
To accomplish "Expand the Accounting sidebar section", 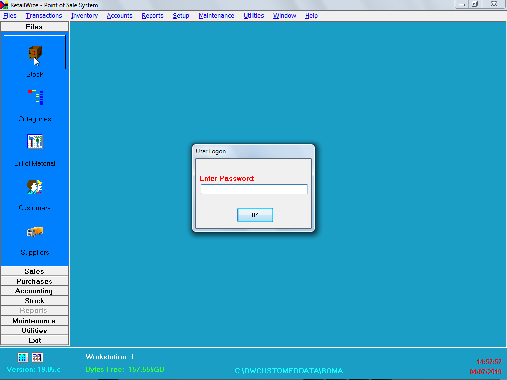I will pos(34,291).
